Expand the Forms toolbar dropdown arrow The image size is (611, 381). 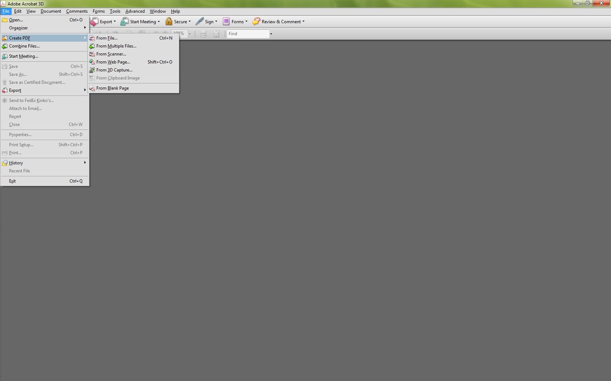[246, 21]
